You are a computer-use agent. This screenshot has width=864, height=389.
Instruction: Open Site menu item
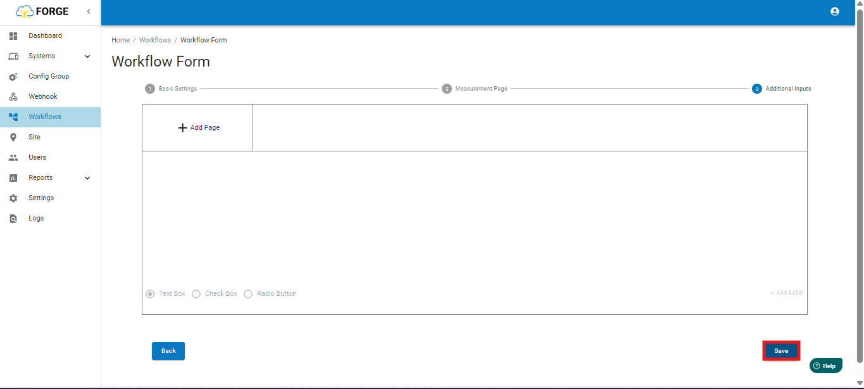pyautogui.click(x=50, y=137)
